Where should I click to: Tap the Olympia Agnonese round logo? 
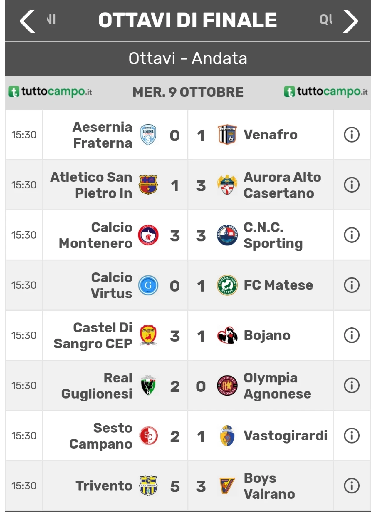pos(227,385)
